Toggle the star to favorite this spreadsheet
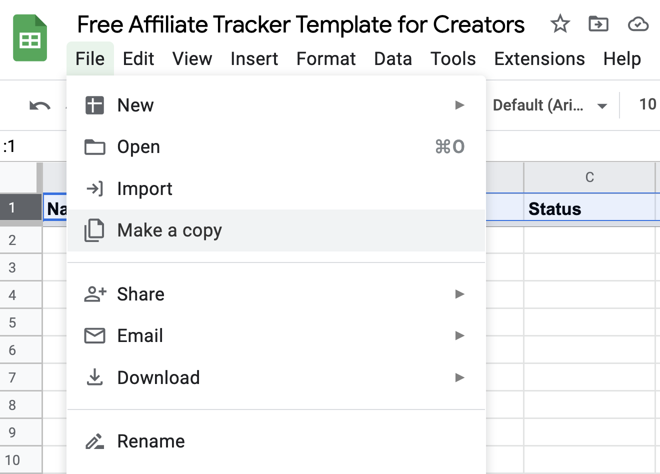The height and width of the screenshot is (474, 660). (560, 23)
